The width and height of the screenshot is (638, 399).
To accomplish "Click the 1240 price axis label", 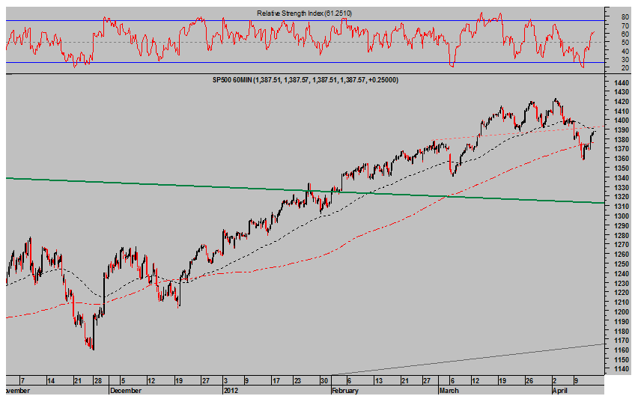I will [623, 273].
